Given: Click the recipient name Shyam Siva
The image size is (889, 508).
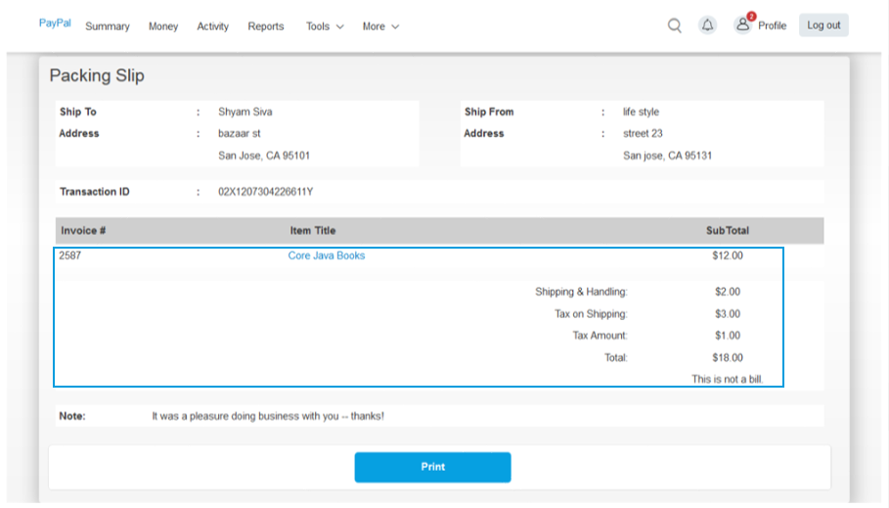Looking at the screenshot, I should click(x=244, y=112).
